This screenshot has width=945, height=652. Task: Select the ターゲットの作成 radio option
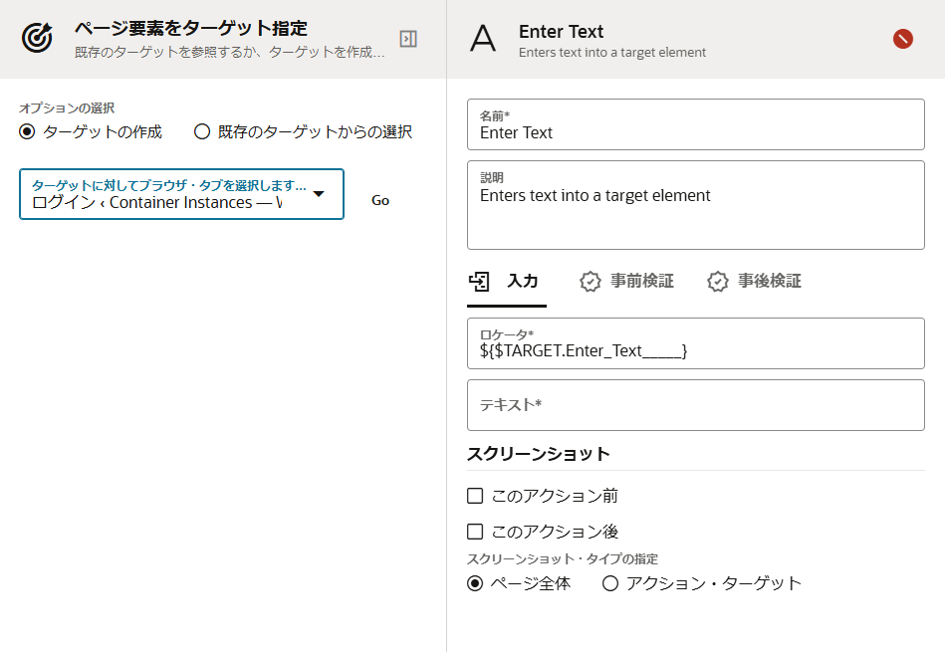click(x=28, y=131)
